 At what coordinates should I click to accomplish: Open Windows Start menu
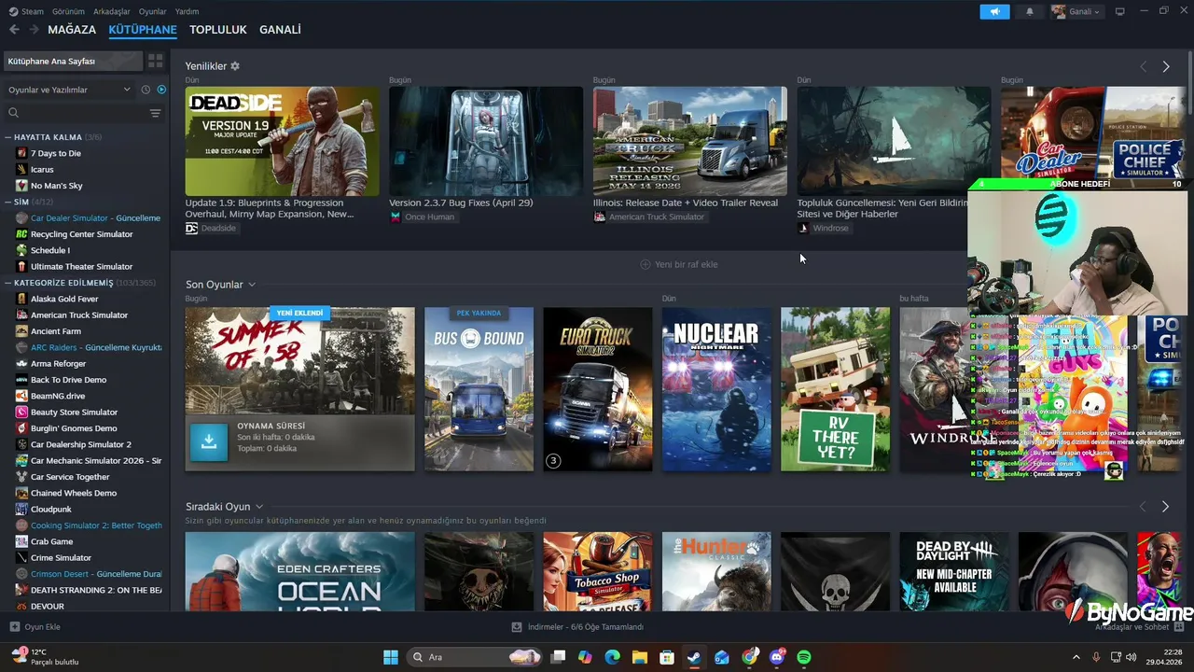(391, 657)
